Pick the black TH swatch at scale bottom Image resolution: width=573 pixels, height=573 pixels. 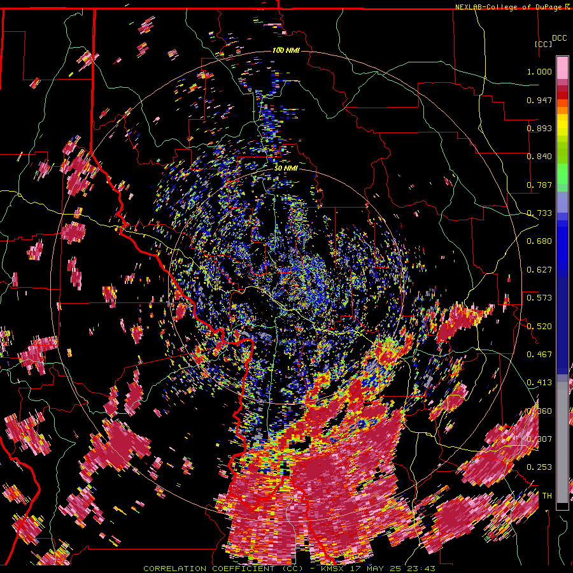point(562,506)
